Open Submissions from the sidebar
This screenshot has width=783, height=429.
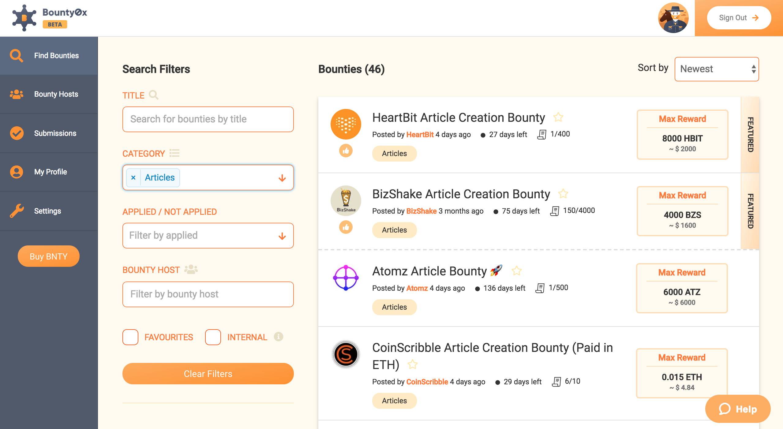coord(17,133)
